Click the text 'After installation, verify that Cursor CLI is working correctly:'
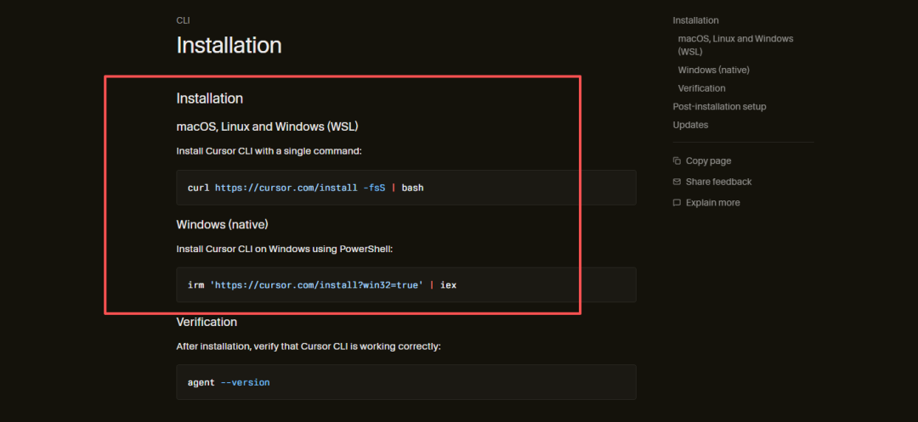918x422 pixels. coord(309,346)
